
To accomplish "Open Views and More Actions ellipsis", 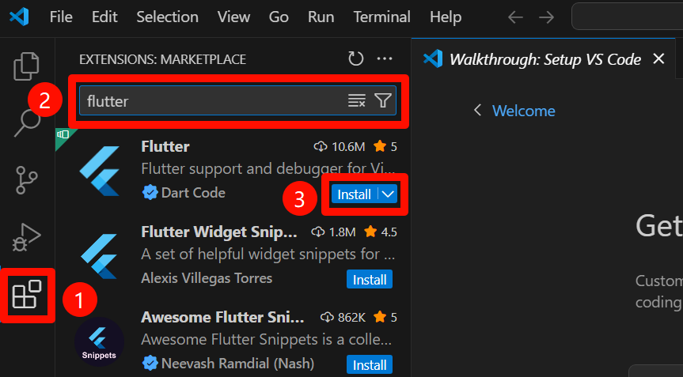I will click(385, 58).
